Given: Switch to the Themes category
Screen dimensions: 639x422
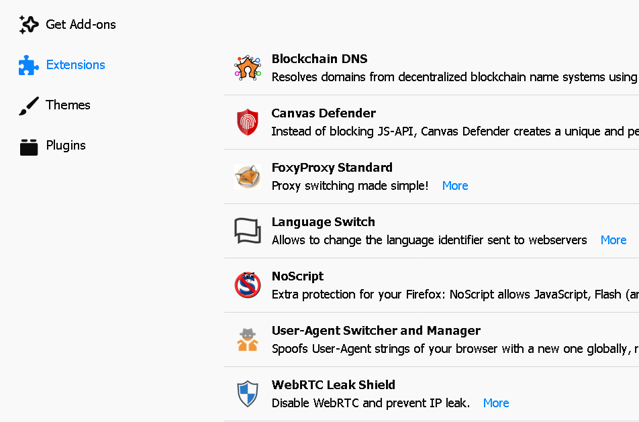Looking at the screenshot, I should (68, 105).
